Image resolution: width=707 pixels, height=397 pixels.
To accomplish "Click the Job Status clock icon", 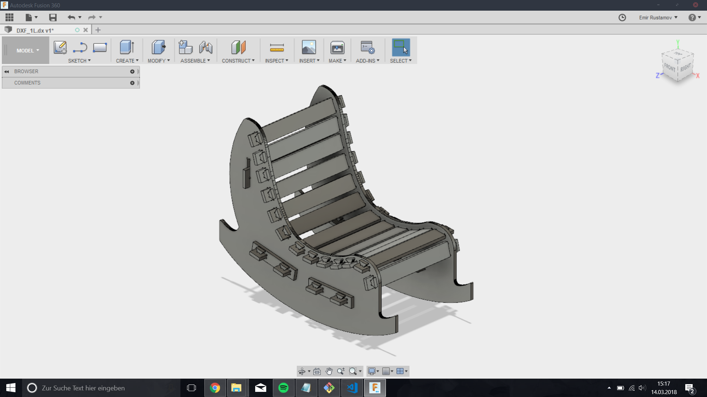I will [x=622, y=18].
